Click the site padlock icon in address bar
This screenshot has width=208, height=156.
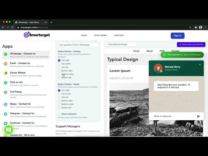pyautogui.click(x=18, y=27)
